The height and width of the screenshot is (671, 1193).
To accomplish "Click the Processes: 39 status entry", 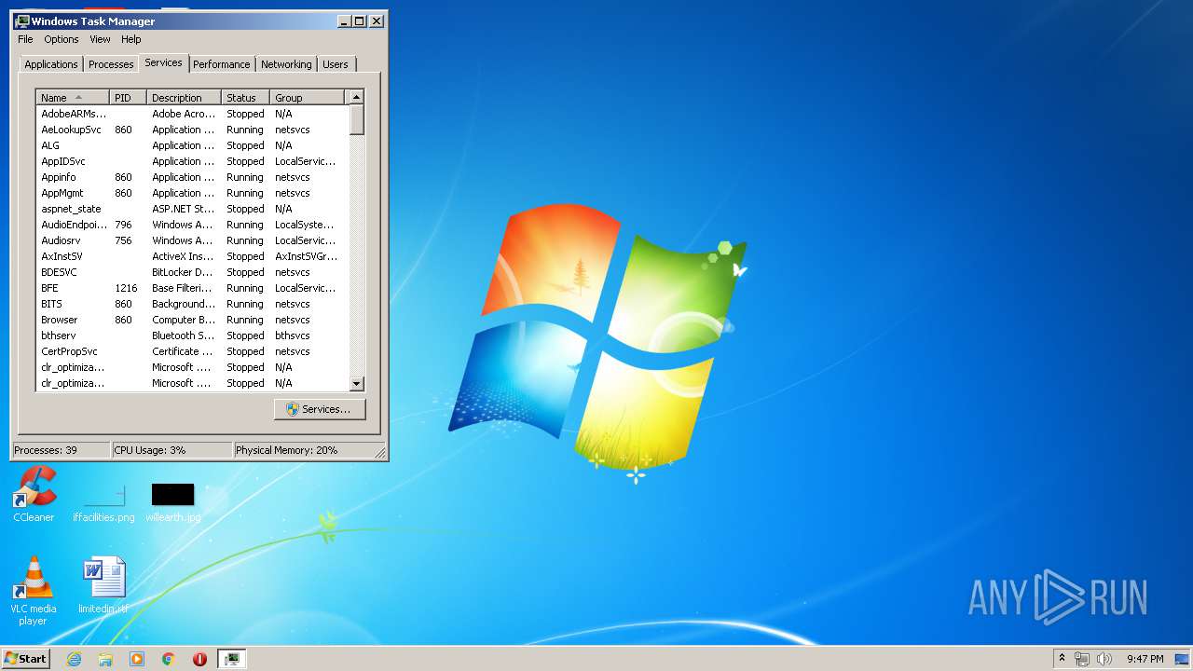I will (61, 450).
